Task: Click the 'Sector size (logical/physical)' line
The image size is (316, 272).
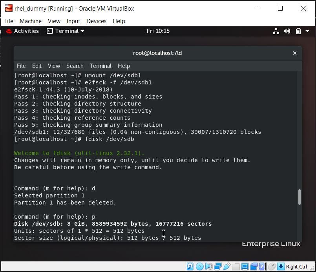Action: click(108, 238)
